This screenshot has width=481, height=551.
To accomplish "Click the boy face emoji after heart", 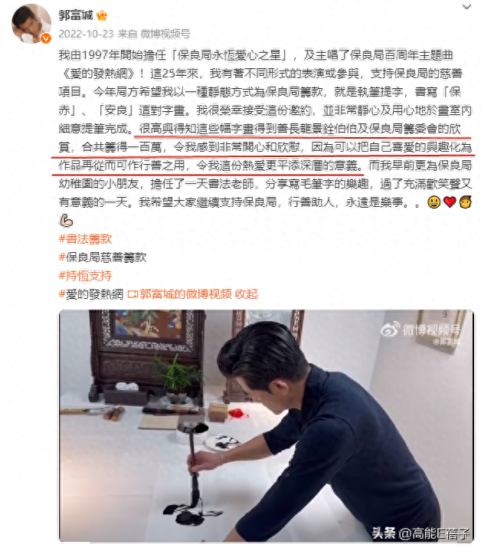I will coord(466,202).
